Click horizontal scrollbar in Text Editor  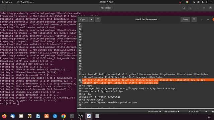point(145,109)
